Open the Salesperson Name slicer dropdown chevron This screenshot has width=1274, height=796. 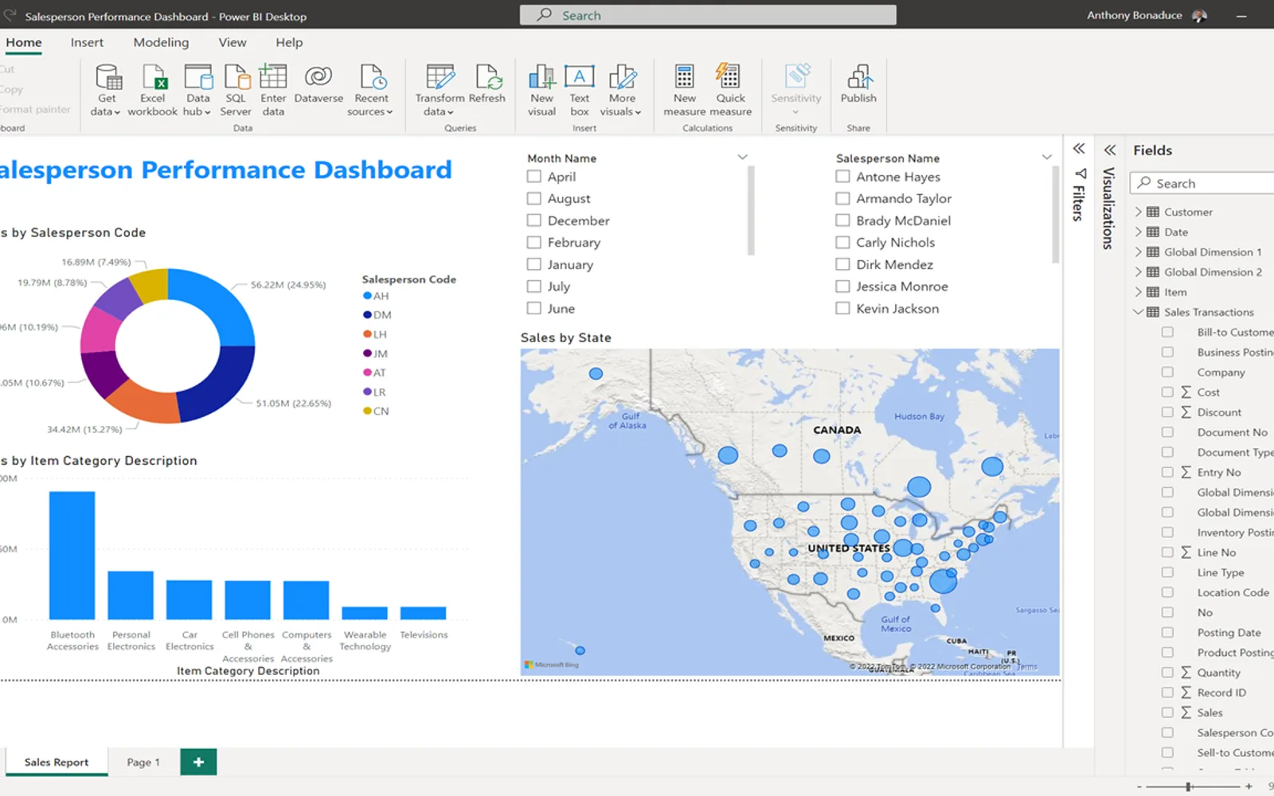click(x=1046, y=158)
